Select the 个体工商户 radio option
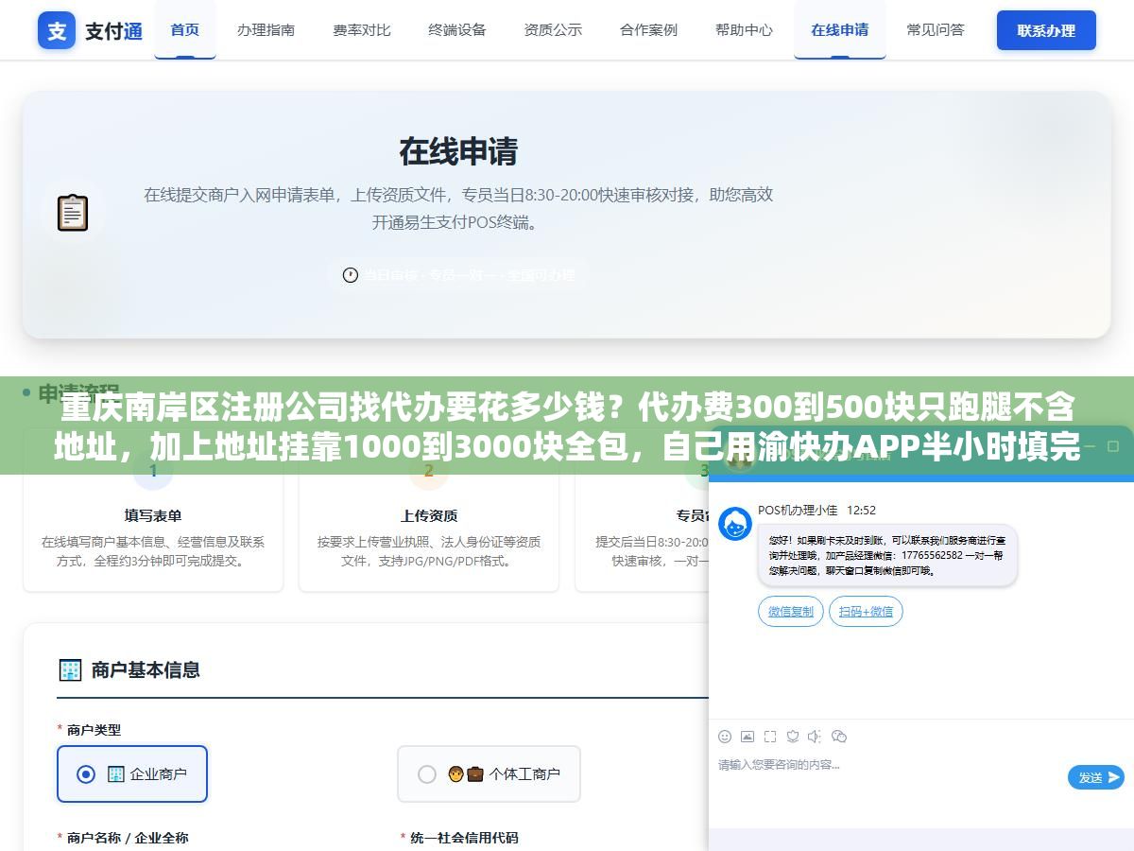Viewport: 1134px width, 851px height. [x=489, y=773]
